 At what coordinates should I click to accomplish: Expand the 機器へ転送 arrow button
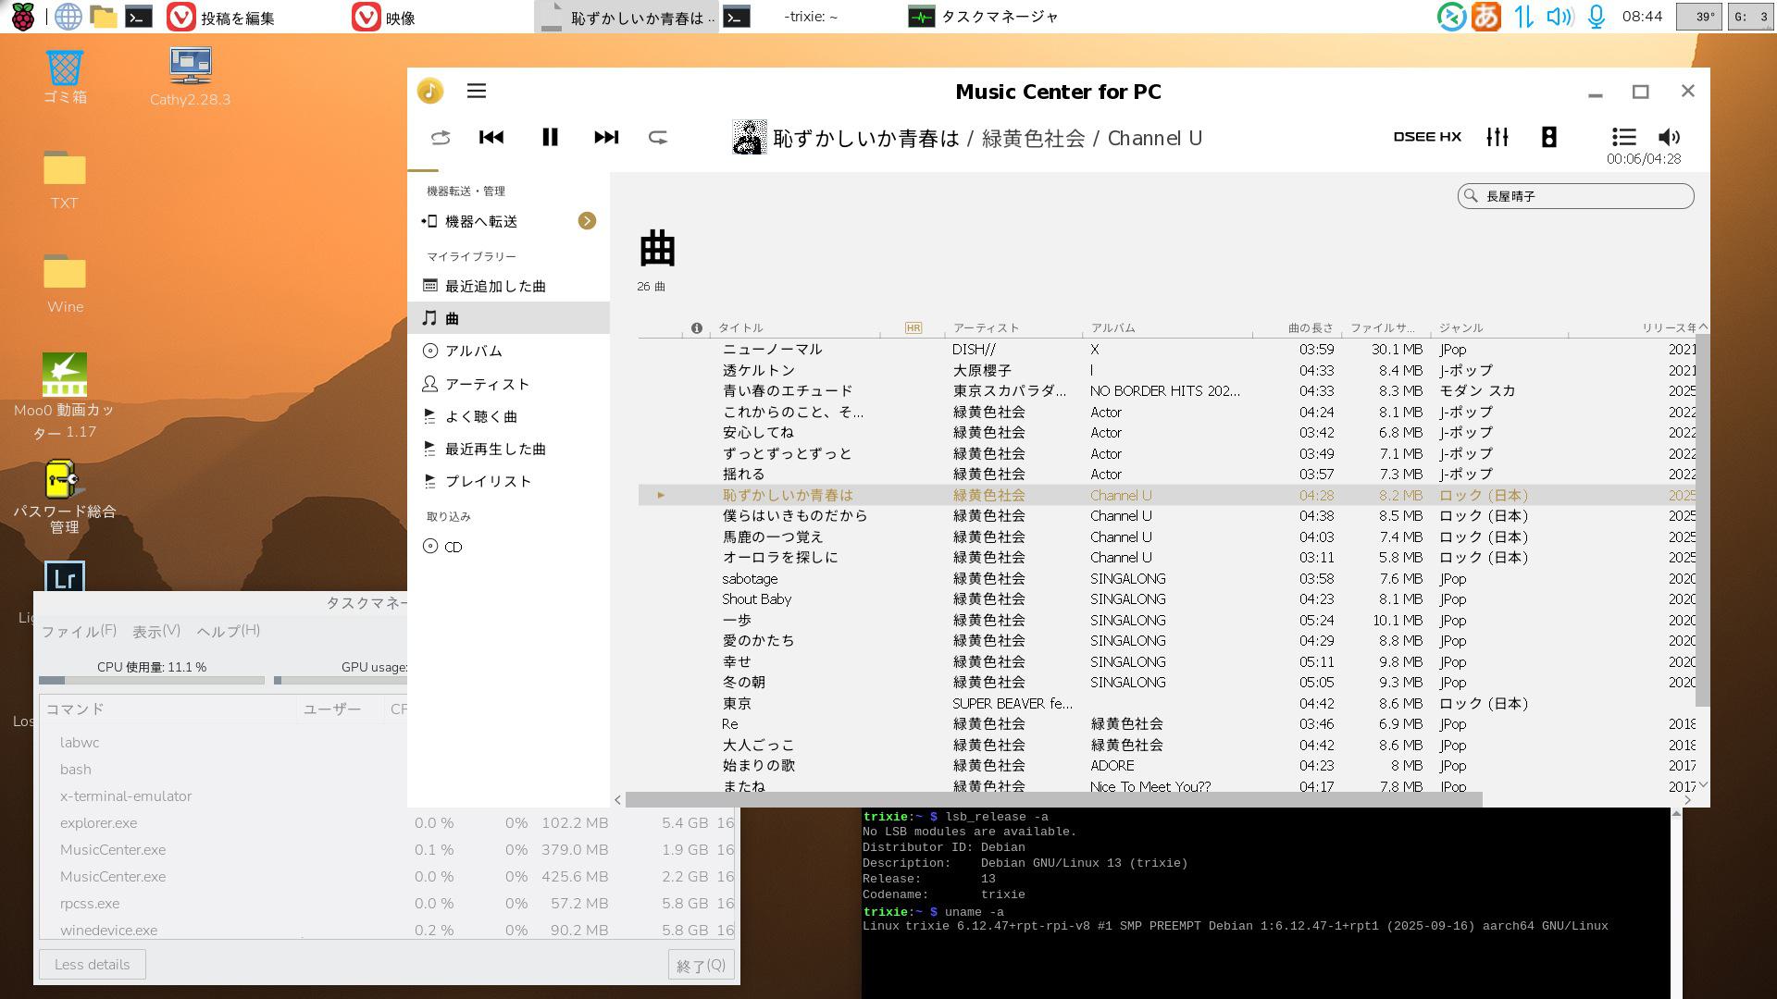pyautogui.click(x=587, y=221)
